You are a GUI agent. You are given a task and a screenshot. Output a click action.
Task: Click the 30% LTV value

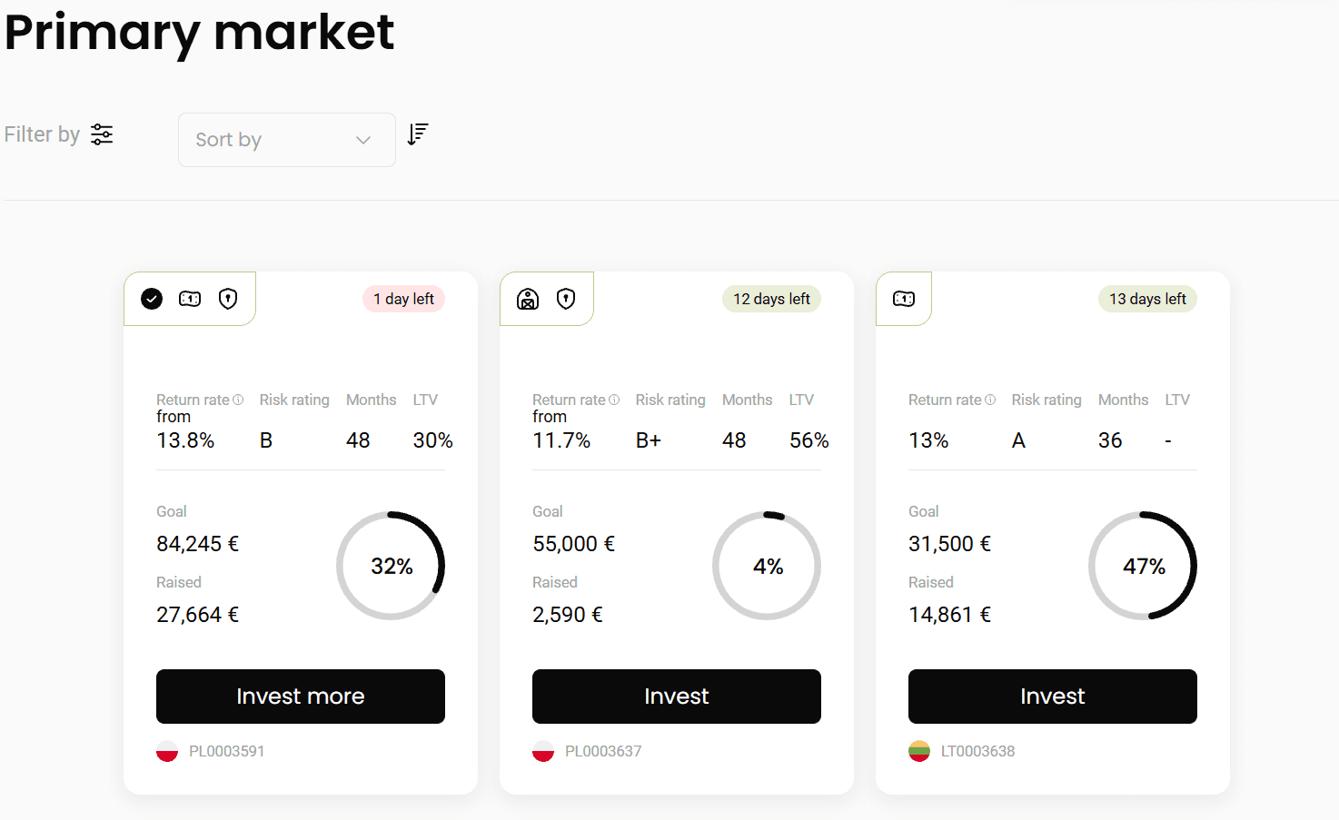tap(432, 440)
